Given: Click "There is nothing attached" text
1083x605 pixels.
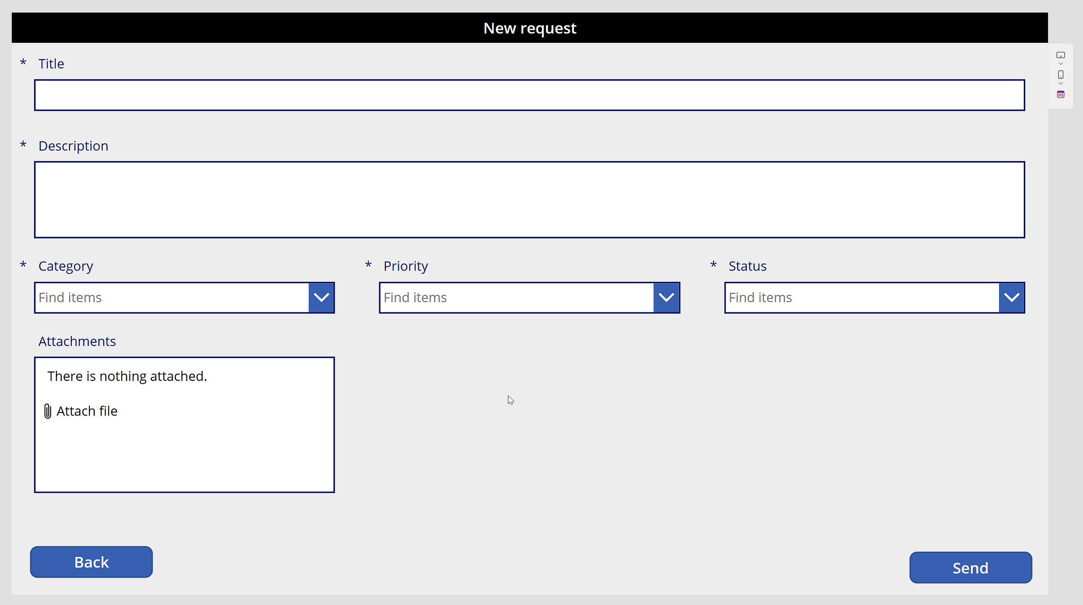Looking at the screenshot, I should click(127, 376).
